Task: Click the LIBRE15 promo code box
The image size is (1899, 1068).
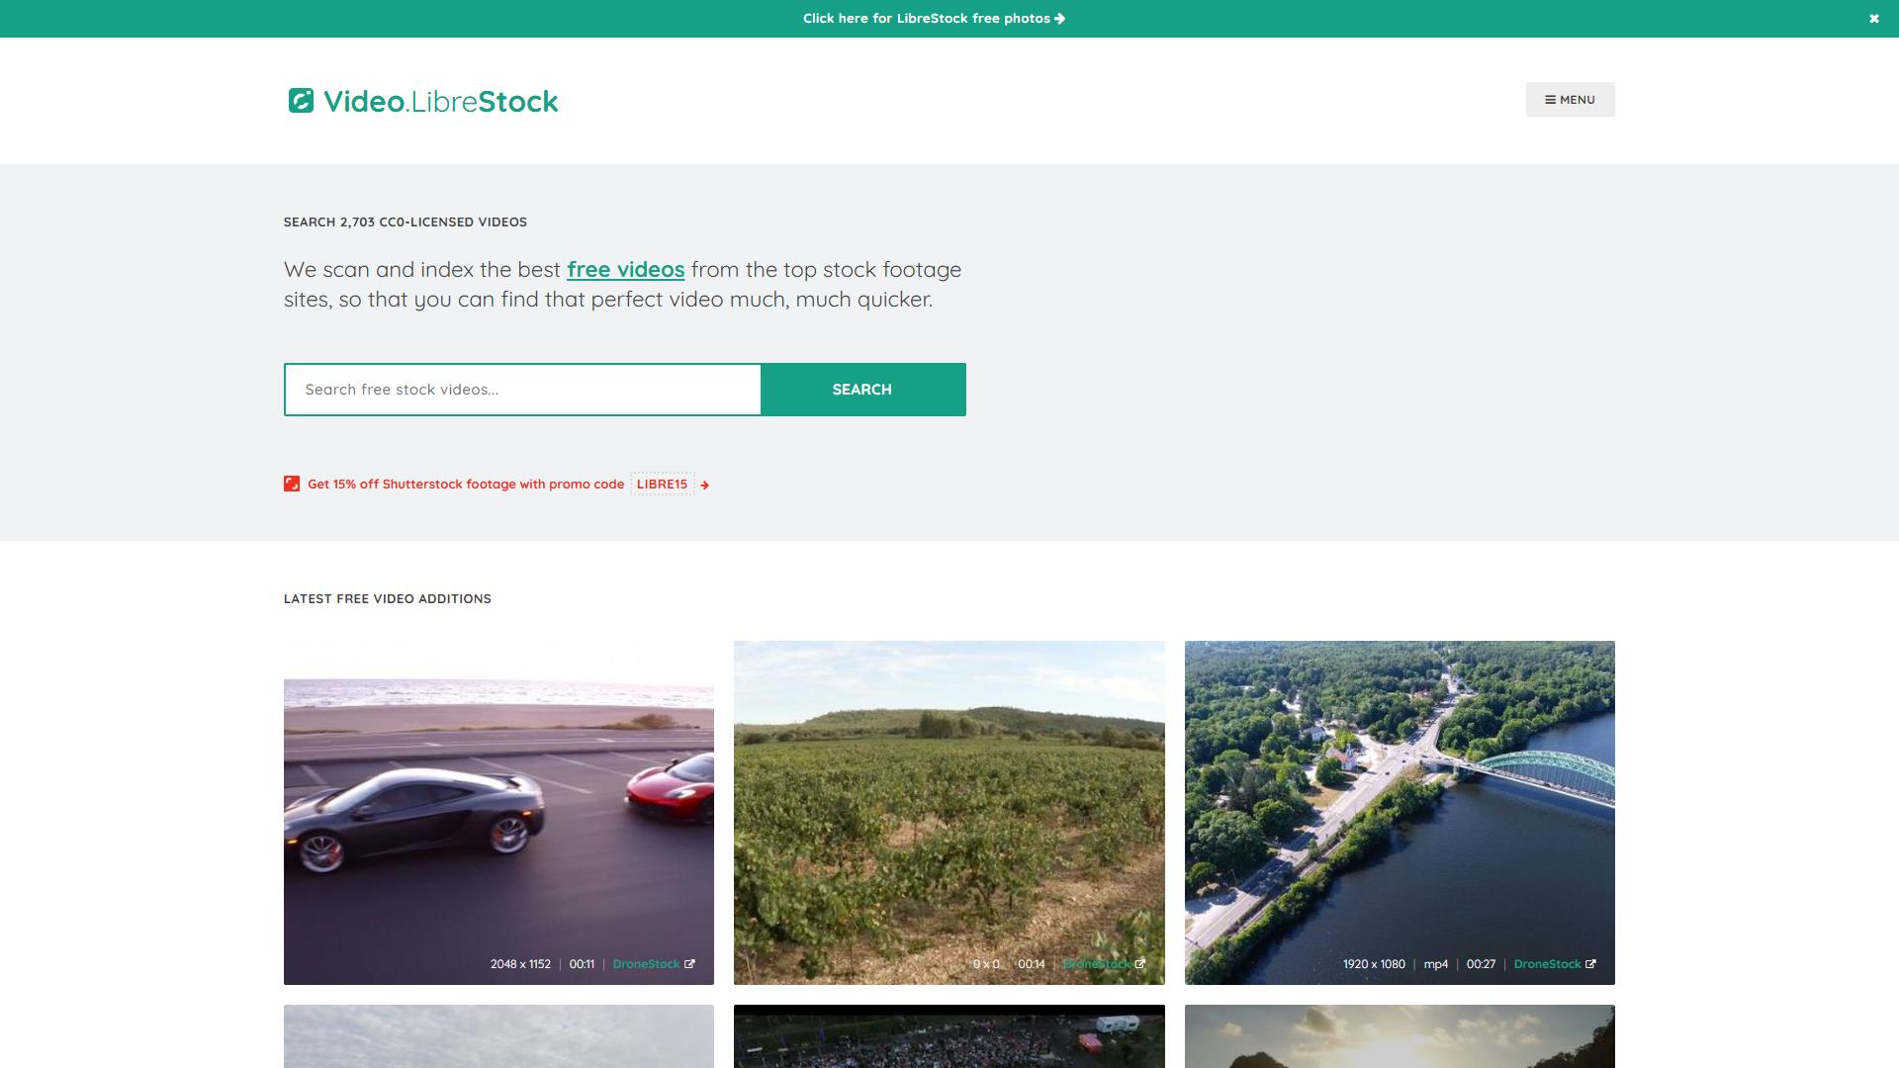Action: [662, 484]
